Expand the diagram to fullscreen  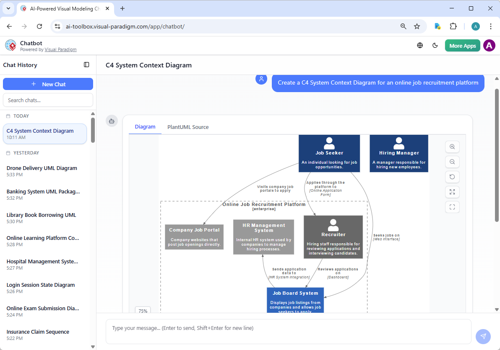(x=452, y=192)
